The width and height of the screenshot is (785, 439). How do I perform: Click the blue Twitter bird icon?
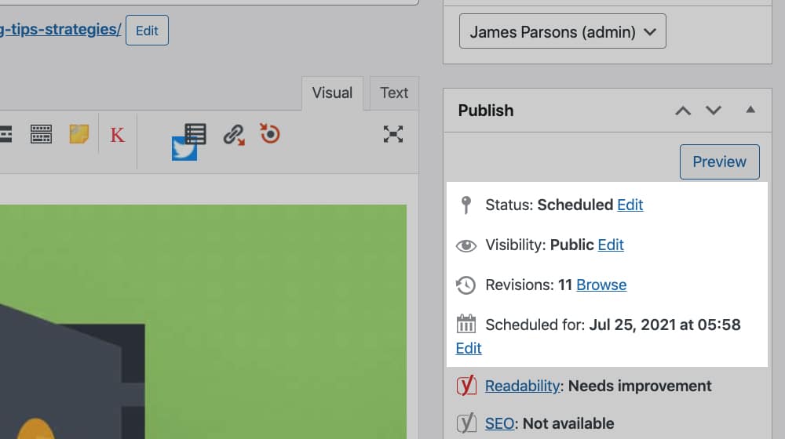[184, 149]
